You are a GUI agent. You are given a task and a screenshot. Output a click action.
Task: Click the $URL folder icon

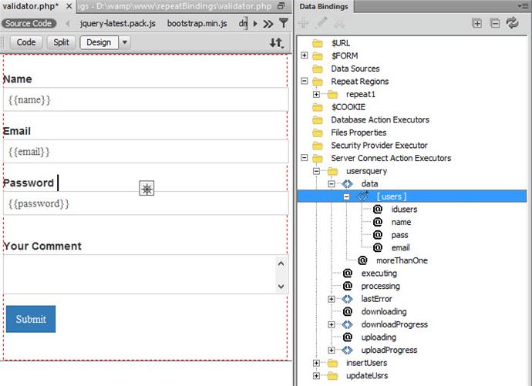click(318, 43)
